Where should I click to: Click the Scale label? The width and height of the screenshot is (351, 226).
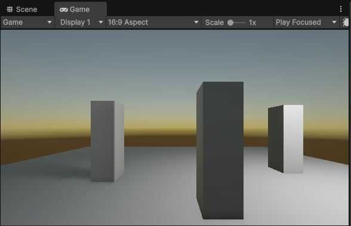tap(214, 23)
